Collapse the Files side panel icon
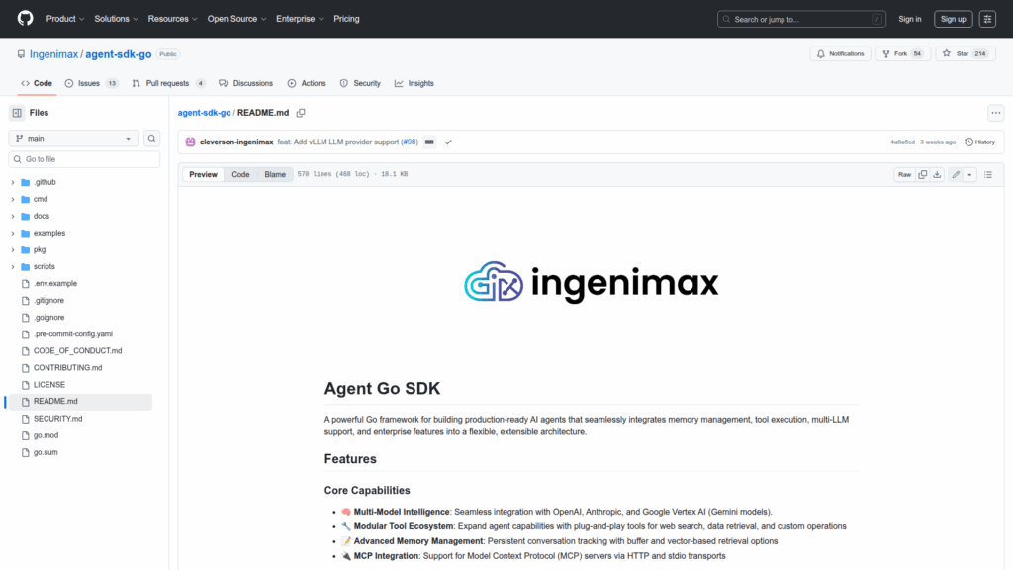The width and height of the screenshot is (1013, 570). [17, 113]
